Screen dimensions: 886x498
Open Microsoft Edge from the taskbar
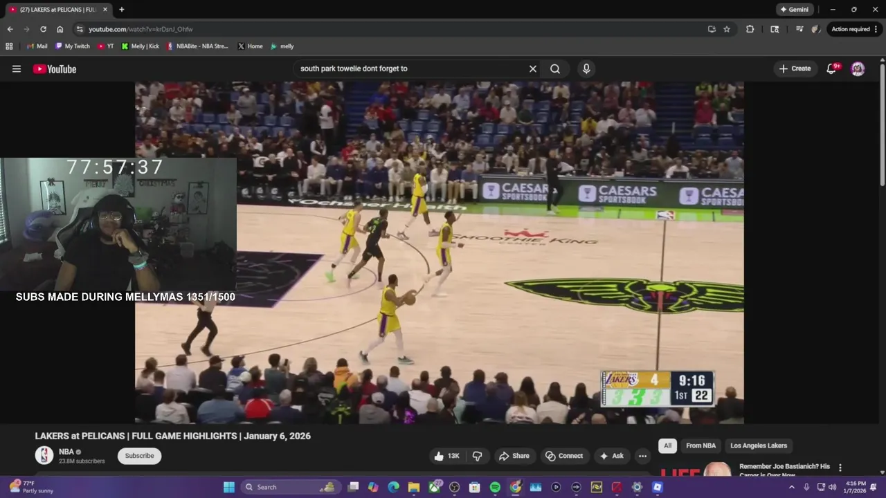(x=394, y=487)
